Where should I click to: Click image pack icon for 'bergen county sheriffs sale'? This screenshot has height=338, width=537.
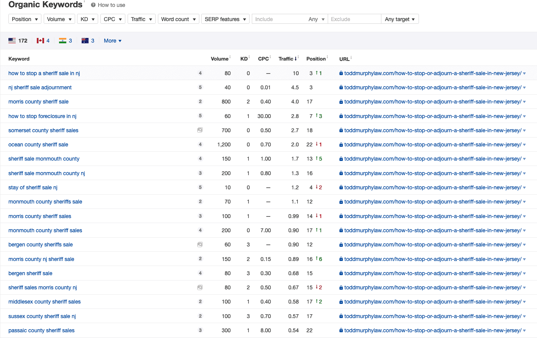click(x=200, y=244)
